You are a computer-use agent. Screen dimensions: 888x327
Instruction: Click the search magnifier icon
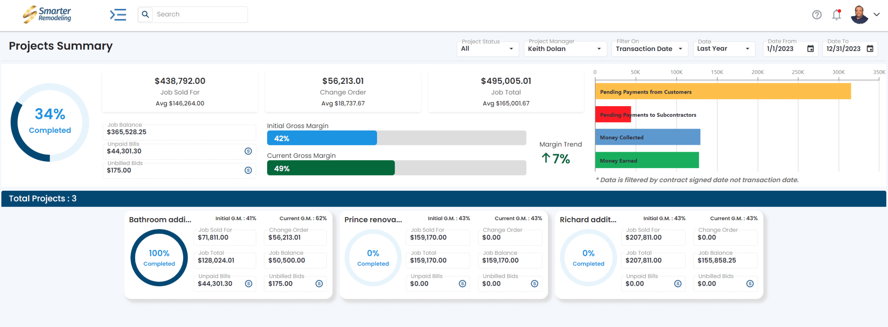[145, 15]
